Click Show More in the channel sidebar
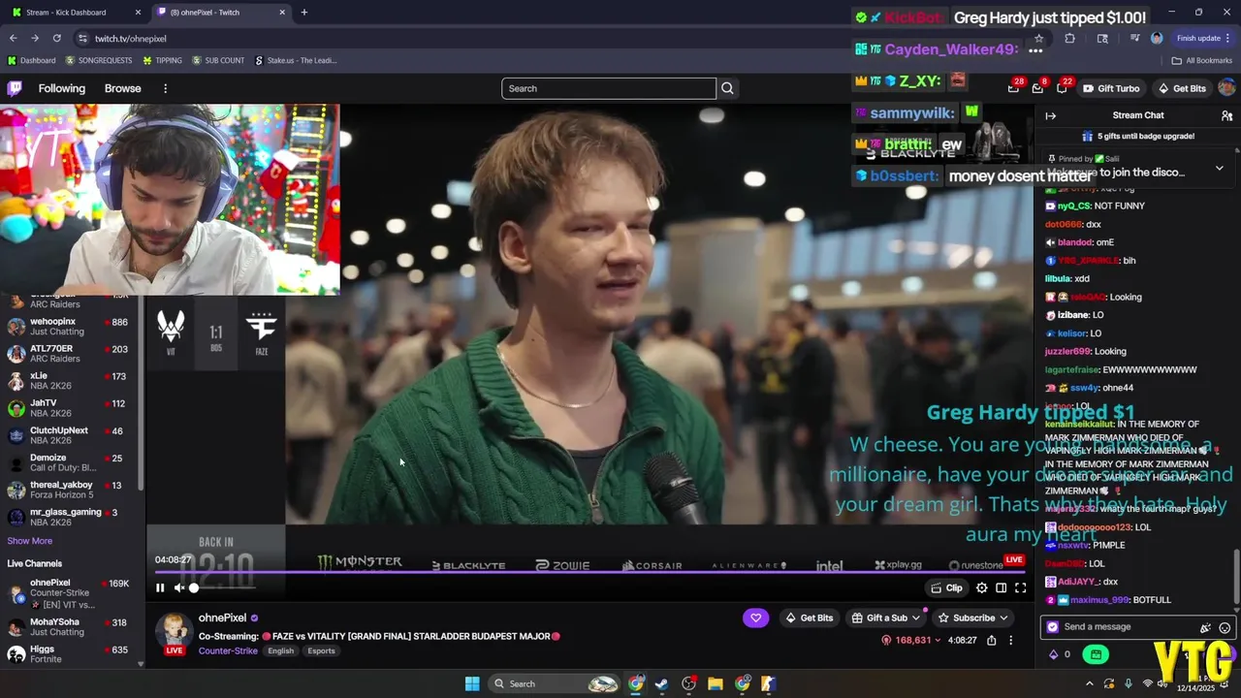Image resolution: width=1241 pixels, height=698 pixels. 30,541
